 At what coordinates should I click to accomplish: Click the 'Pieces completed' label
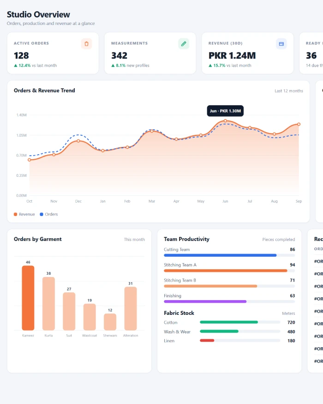coord(279,239)
